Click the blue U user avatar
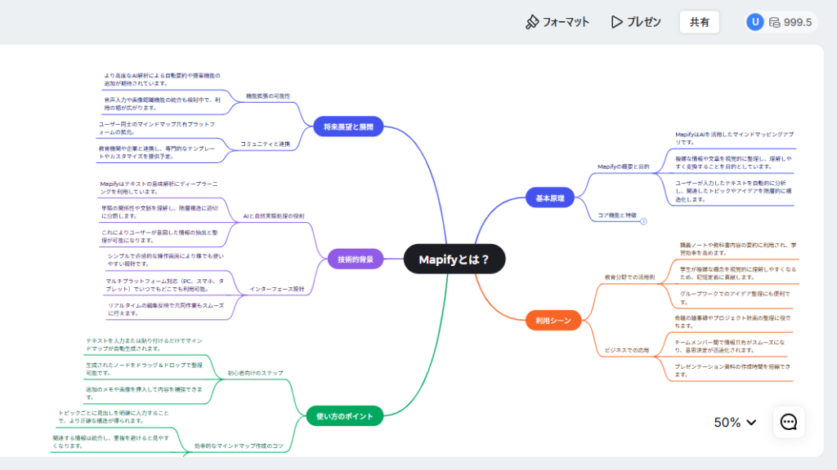This screenshot has width=837, height=470. 754,22
